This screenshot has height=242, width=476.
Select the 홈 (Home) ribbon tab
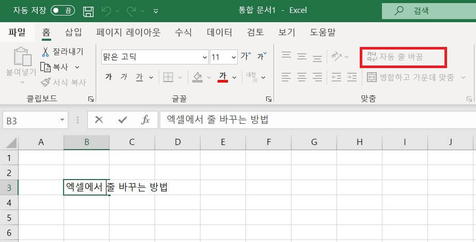pos(46,32)
